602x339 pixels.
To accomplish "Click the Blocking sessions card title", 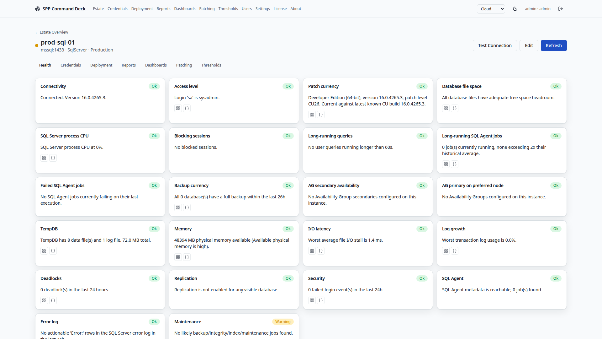I will pyautogui.click(x=192, y=136).
